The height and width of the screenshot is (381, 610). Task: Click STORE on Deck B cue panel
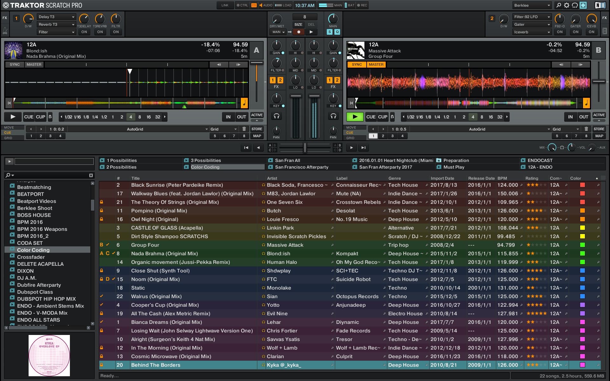click(x=599, y=129)
